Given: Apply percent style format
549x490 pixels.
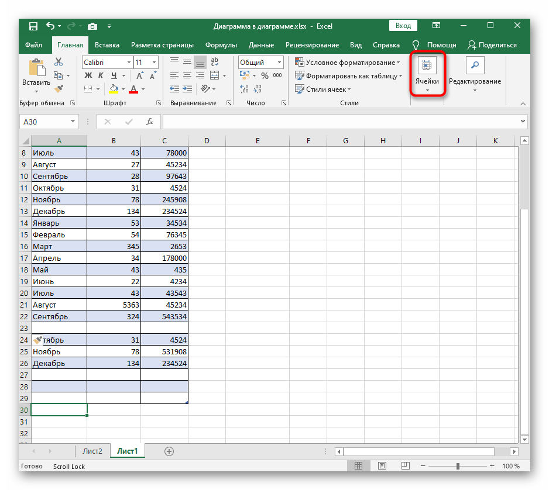Looking at the screenshot, I should pos(265,75).
